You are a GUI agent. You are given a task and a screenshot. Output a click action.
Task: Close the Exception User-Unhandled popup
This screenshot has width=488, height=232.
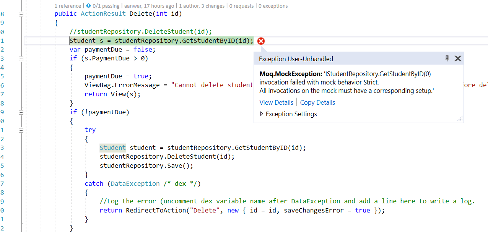tap(458, 58)
